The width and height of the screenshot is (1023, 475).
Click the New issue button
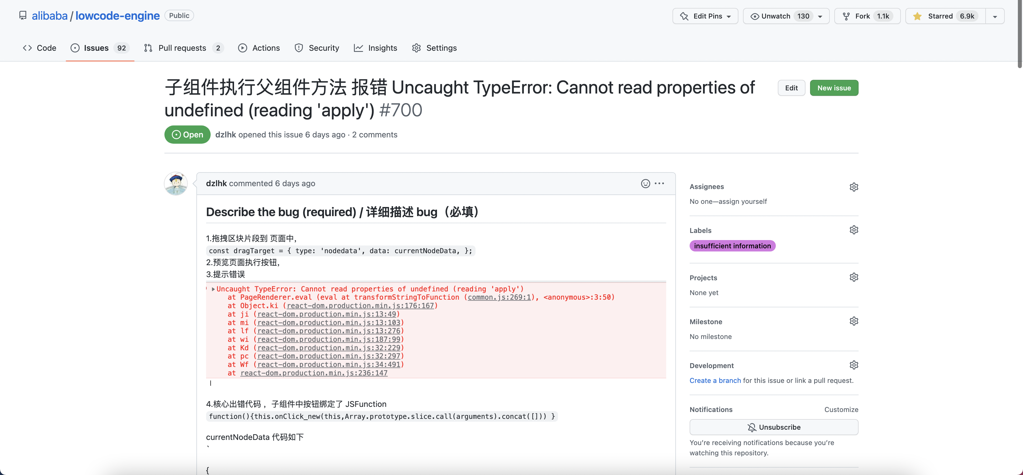point(834,88)
